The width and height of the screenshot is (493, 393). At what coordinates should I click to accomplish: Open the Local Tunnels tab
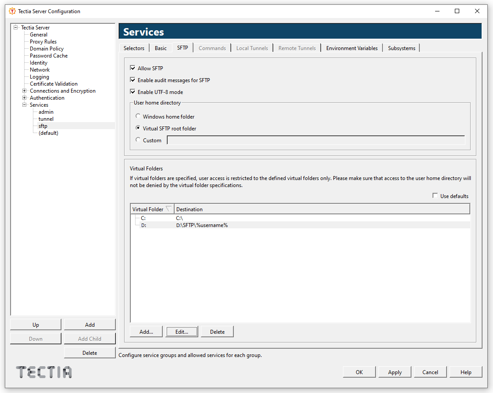point(252,48)
